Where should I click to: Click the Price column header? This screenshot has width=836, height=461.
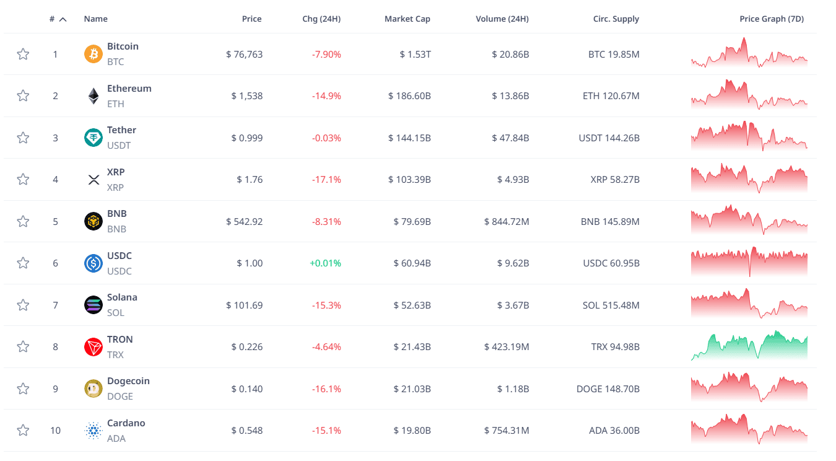[251, 19]
